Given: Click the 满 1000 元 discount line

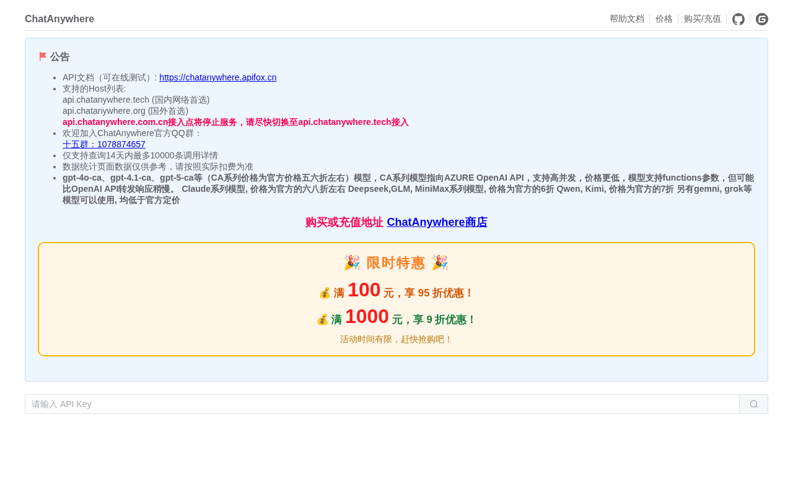Looking at the screenshot, I should tap(396, 317).
